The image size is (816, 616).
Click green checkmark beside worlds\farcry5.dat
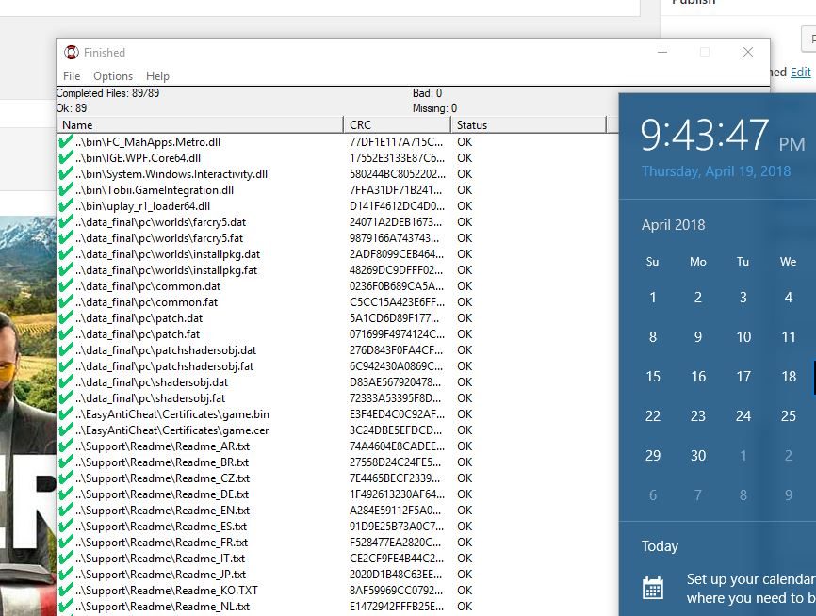66,221
